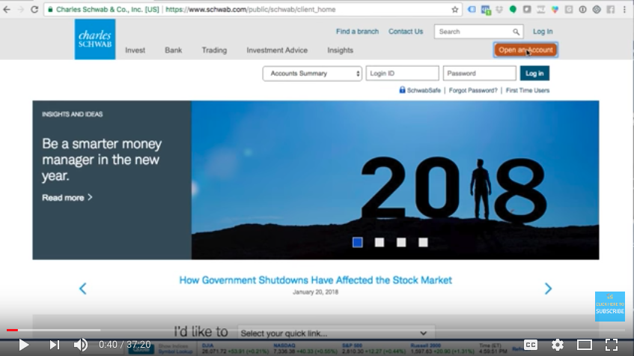Click the Charles Schwab logo

click(95, 39)
